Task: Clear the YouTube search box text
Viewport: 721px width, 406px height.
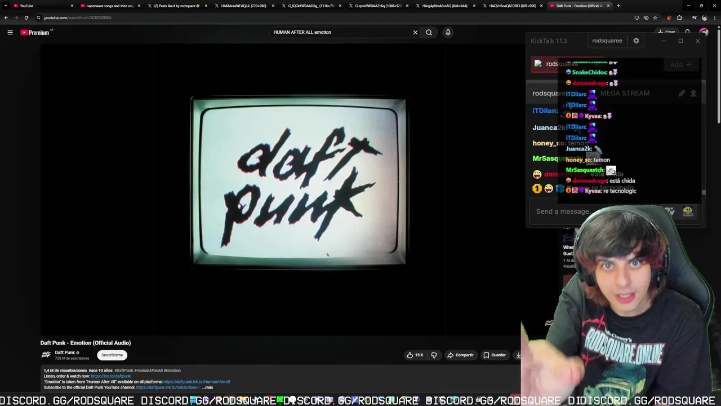Action: pos(415,32)
